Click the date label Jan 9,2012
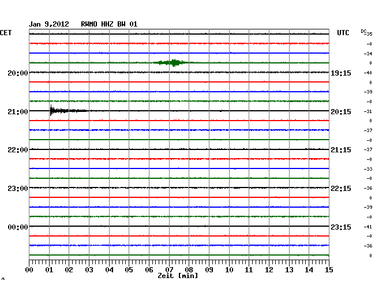This screenshot has width=375, height=285. pyautogui.click(x=49, y=24)
